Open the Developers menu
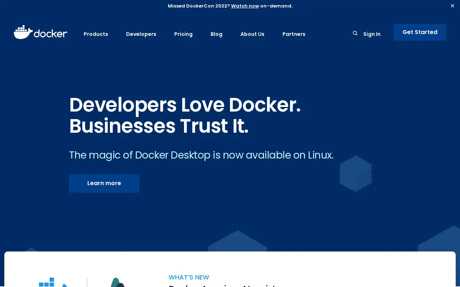The image size is (460, 287). [x=141, y=34]
